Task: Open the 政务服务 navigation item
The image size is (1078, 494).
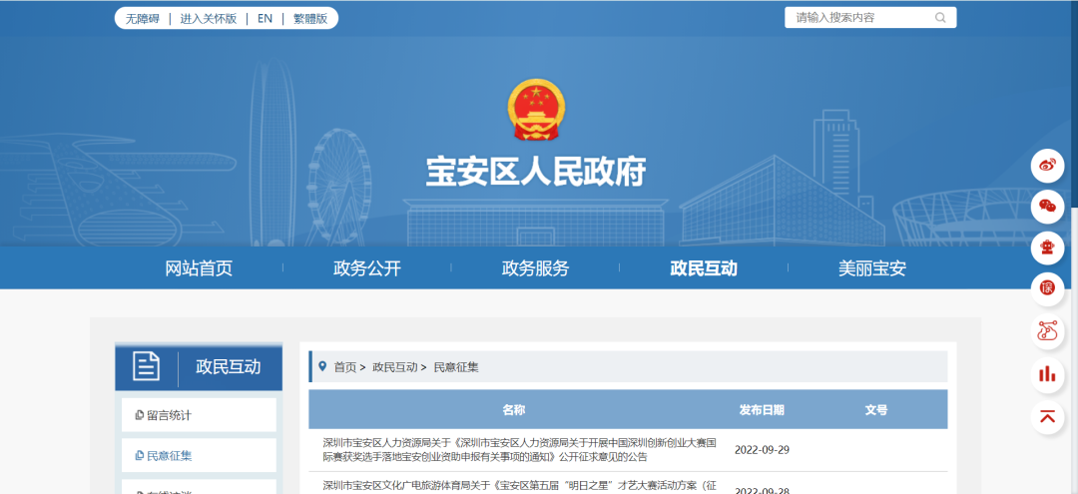Action: [536, 267]
